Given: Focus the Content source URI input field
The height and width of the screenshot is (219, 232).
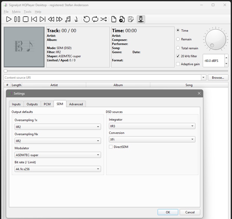Looking at the screenshot, I should point(102,78).
